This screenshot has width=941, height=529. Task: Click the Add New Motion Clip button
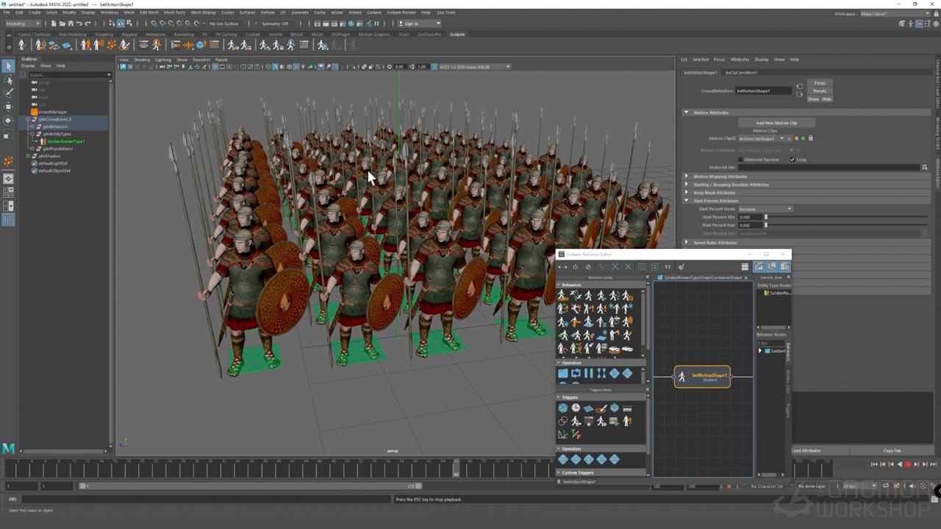click(776, 123)
